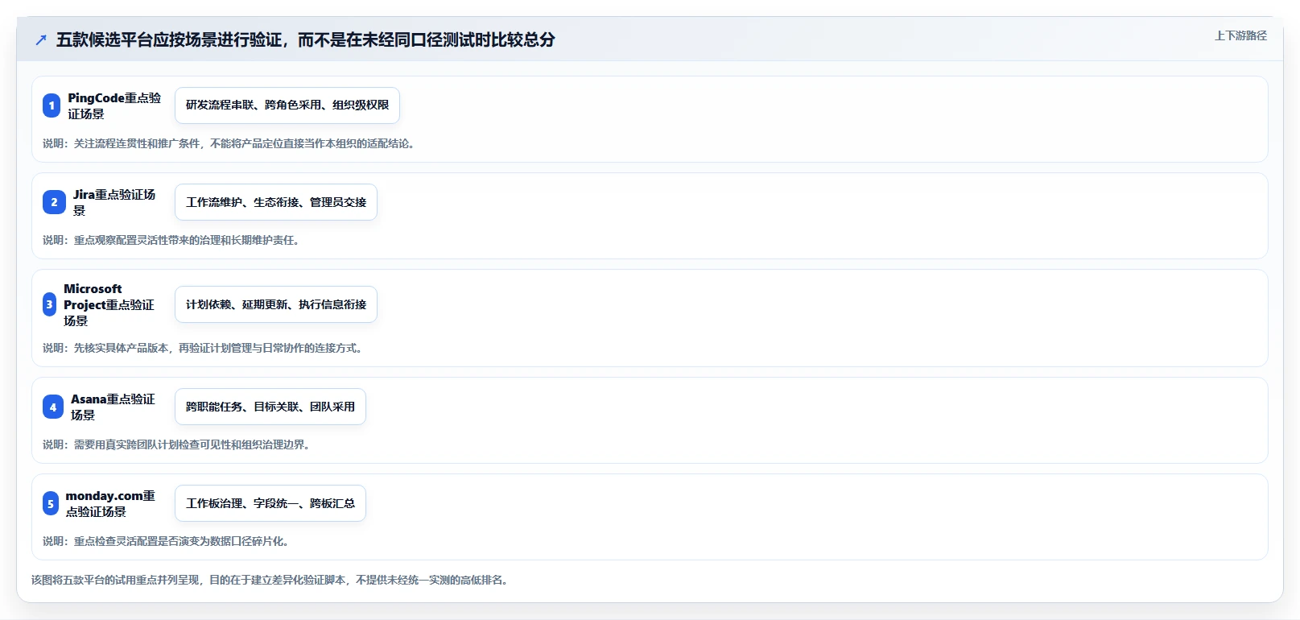Select the number 3 badge for Microsoft Project
Screen dimensions: 1300x620
pos(49,304)
